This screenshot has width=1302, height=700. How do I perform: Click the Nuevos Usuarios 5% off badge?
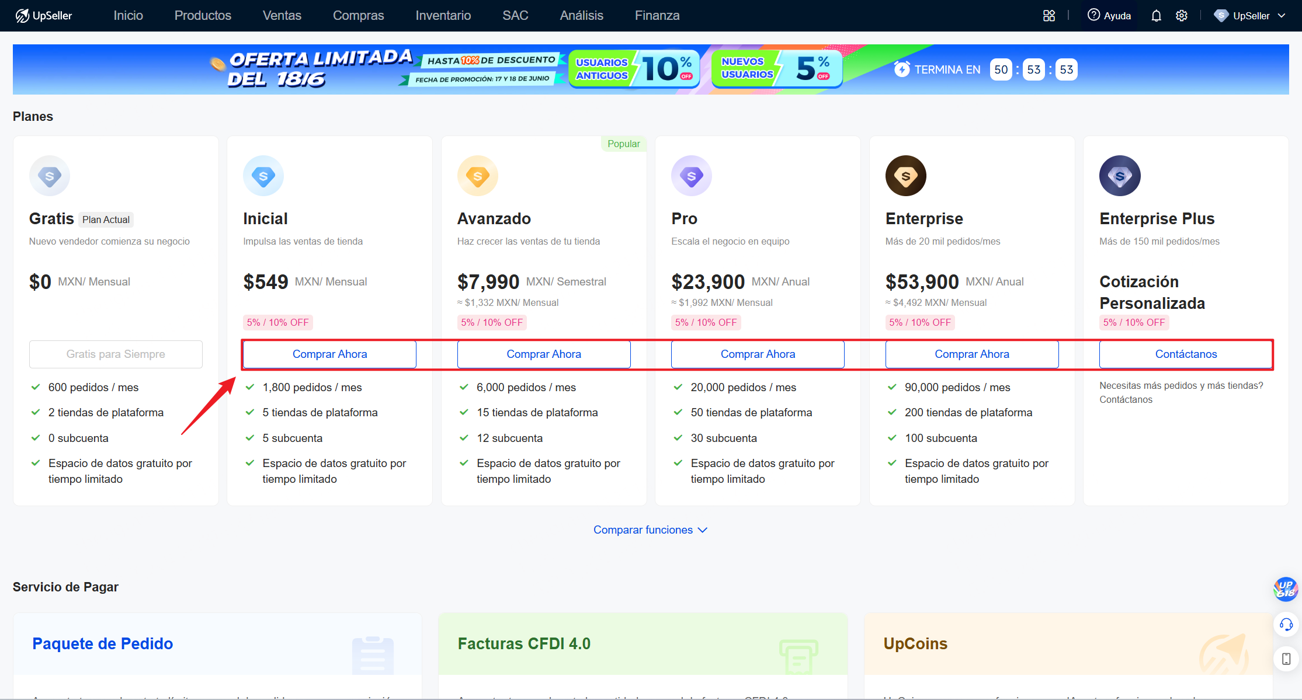click(777, 69)
